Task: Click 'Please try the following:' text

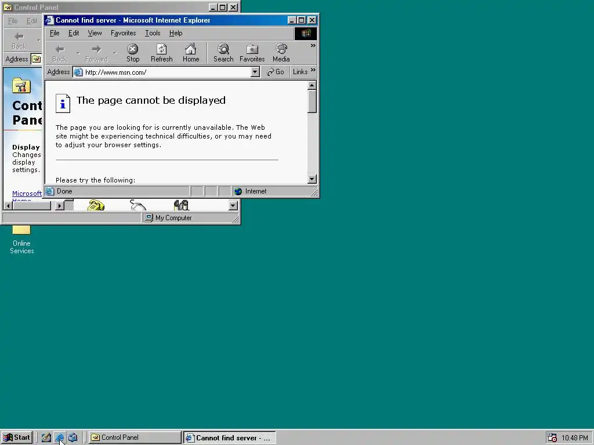Action: pyautogui.click(x=96, y=180)
